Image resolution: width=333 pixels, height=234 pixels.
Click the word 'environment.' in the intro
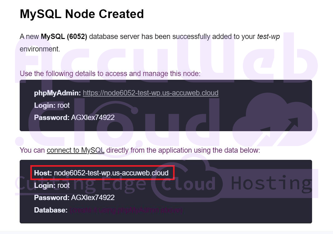[40, 49]
